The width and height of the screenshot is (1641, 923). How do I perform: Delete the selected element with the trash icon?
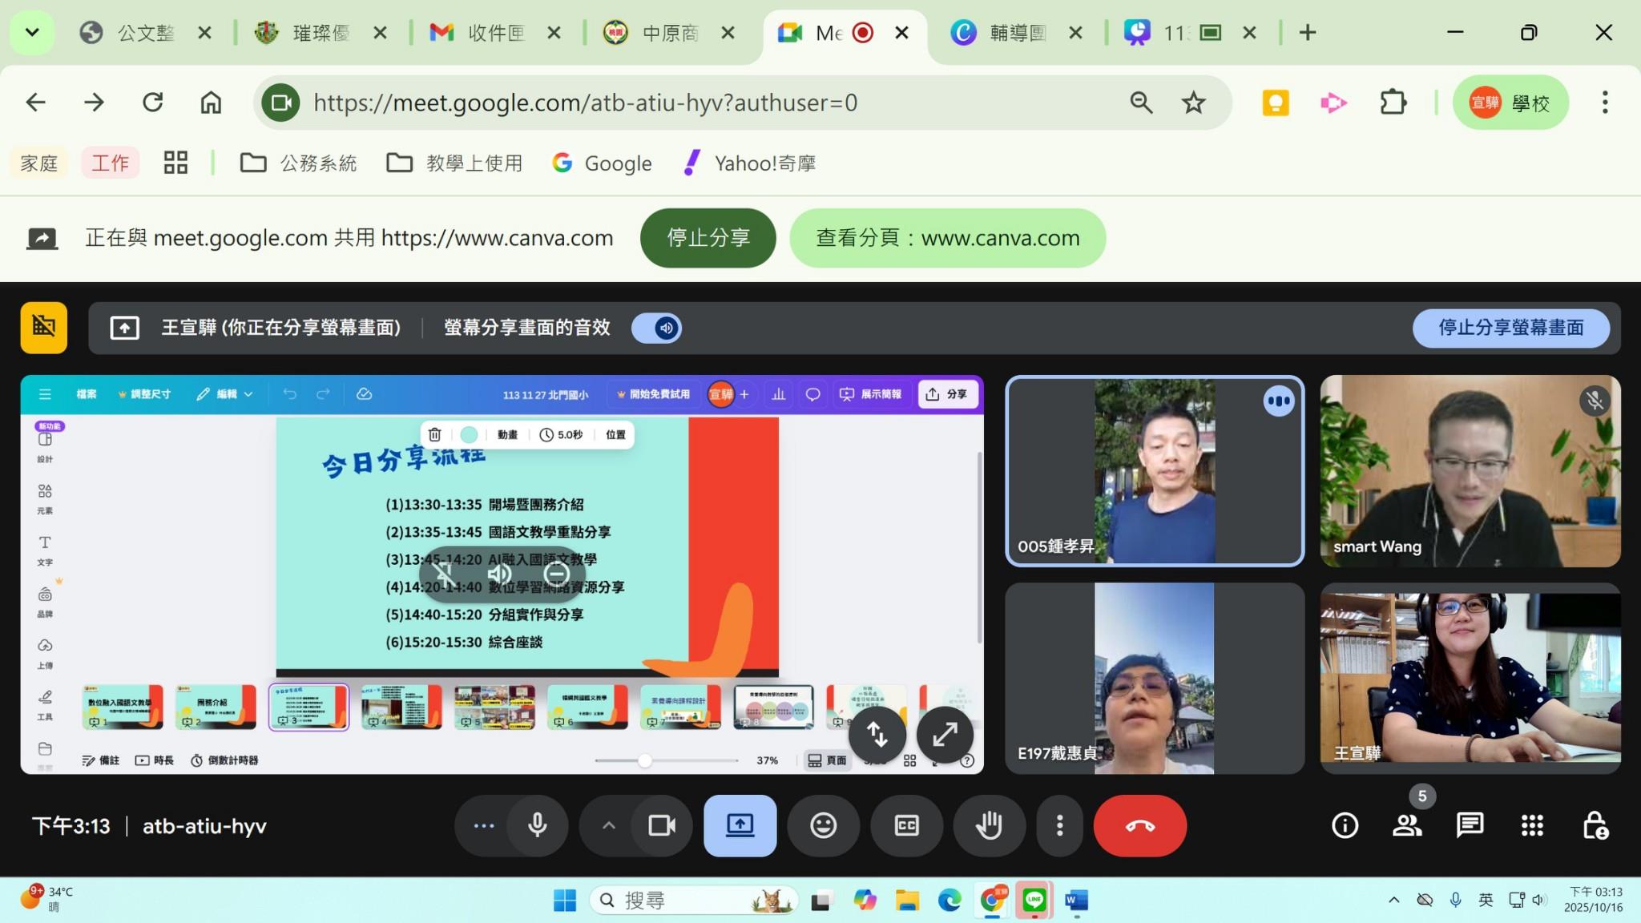click(435, 434)
